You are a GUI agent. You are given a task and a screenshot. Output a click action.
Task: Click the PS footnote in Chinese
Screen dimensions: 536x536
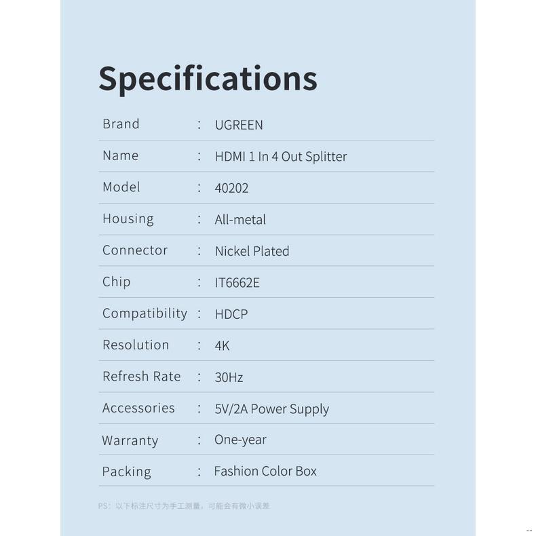(184, 506)
